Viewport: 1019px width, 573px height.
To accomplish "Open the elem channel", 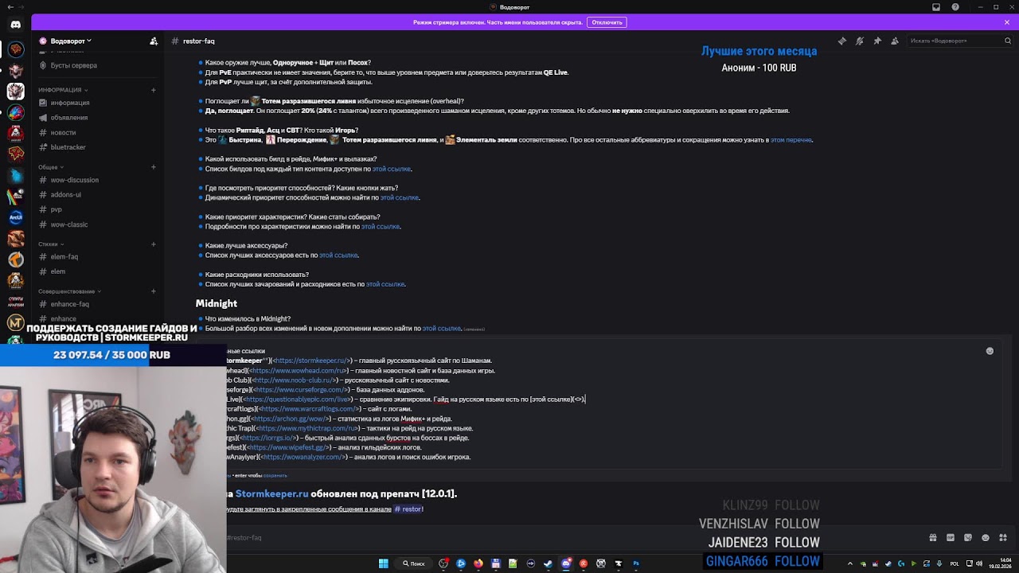I will pyautogui.click(x=57, y=271).
